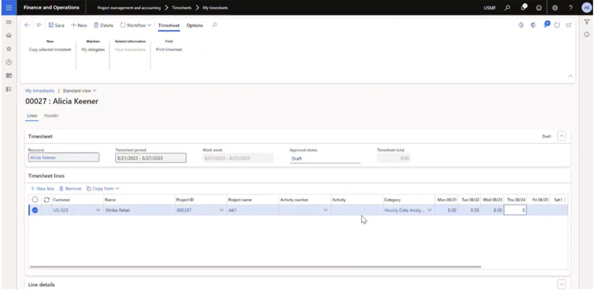Click the Alicia Keener resource field
The image size is (597, 294).
pyautogui.click(x=64, y=158)
